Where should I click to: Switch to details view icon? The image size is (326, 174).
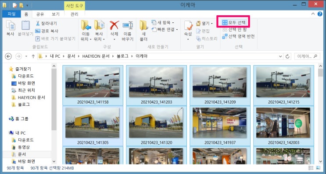(311, 168)
